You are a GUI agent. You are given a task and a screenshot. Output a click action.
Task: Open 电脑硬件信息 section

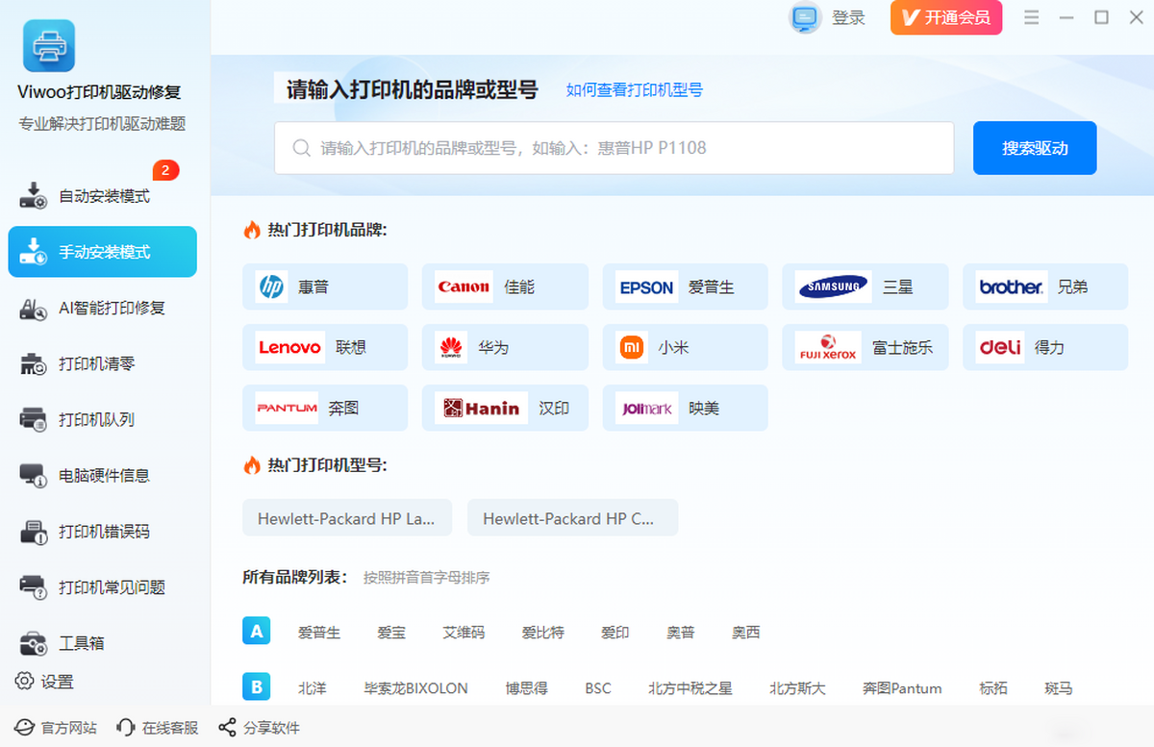(103, 475)
